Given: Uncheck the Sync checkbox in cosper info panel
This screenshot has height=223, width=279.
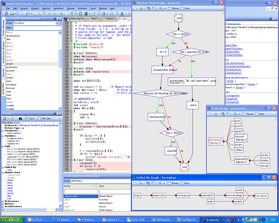Looking at the screenshot, I should click(x=27, y=118).
